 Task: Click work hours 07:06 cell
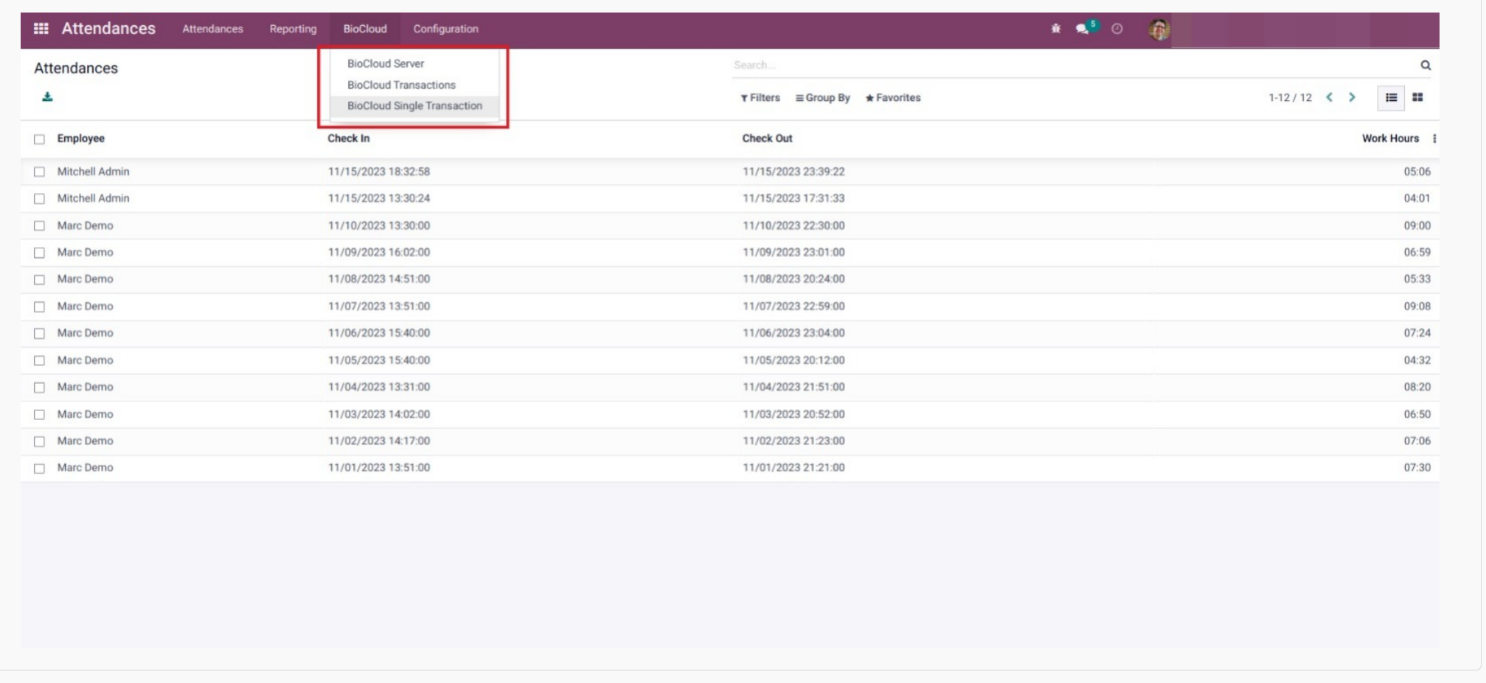1417,441
